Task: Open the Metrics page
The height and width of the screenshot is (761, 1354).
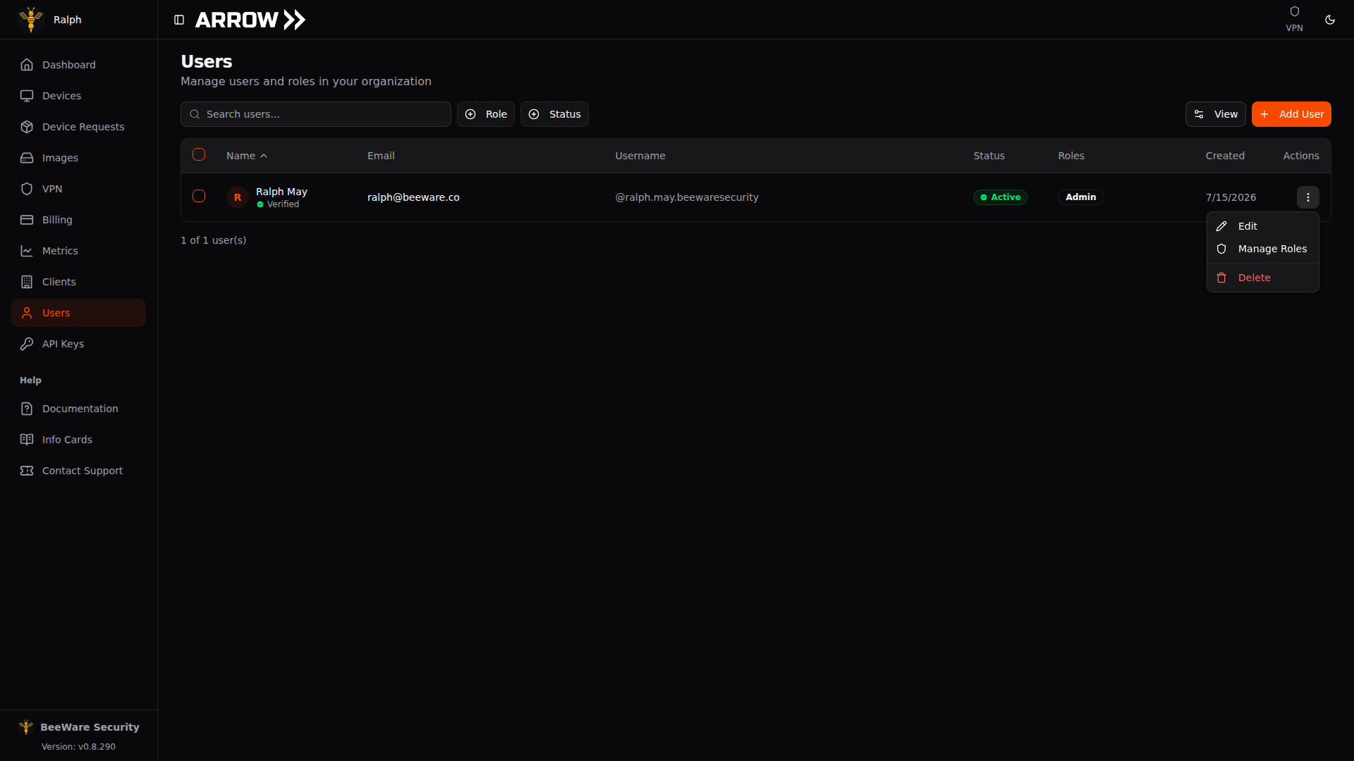Action: click(78, 251)
